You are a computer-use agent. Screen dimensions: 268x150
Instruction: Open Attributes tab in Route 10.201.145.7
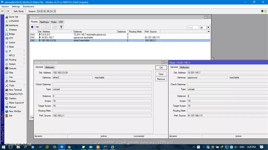click(184, 67)
